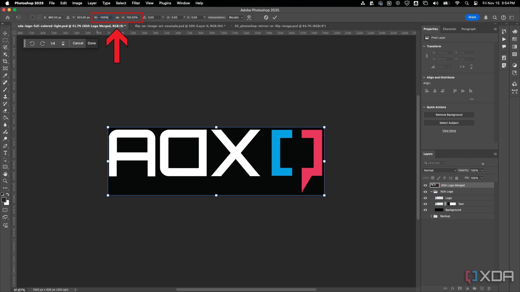Select the Rectangle shape tool

coord(5,167)
